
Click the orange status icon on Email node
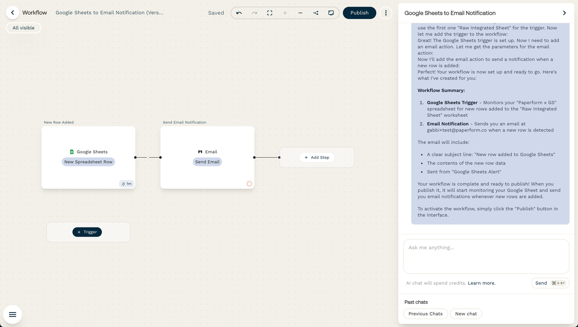(249, 184)
